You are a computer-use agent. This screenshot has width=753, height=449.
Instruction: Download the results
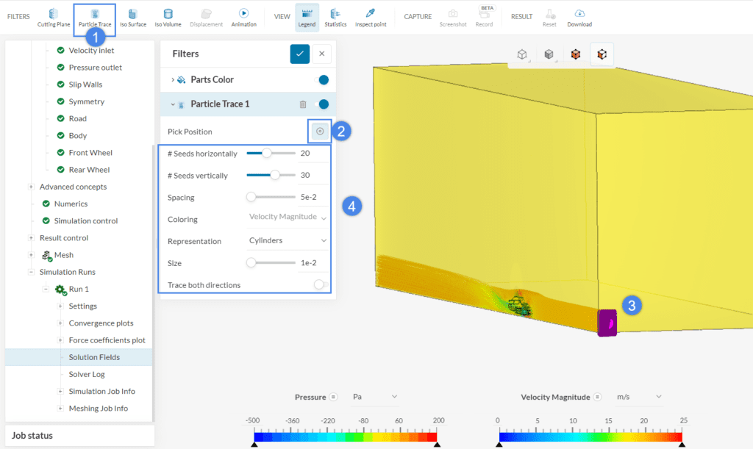(x=579, y=18)
